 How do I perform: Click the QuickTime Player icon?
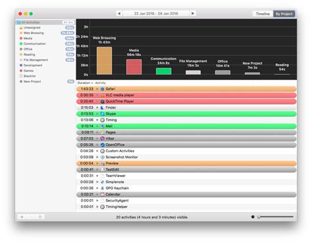tap(102, 101)
